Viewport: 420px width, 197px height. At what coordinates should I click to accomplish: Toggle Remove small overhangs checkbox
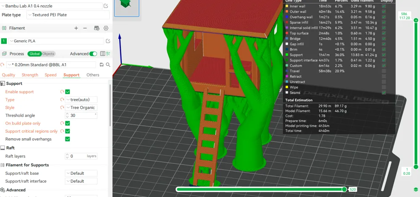(68, 139)
